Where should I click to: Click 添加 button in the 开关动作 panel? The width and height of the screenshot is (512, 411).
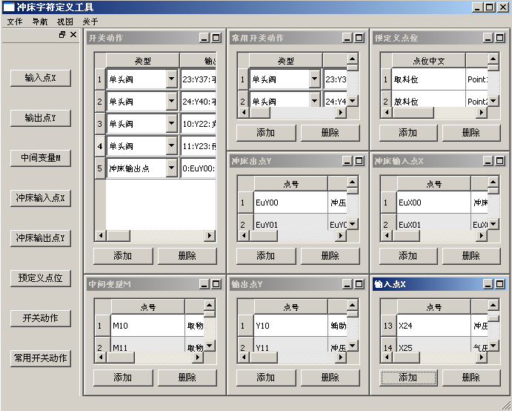click(x=122, y=256)
